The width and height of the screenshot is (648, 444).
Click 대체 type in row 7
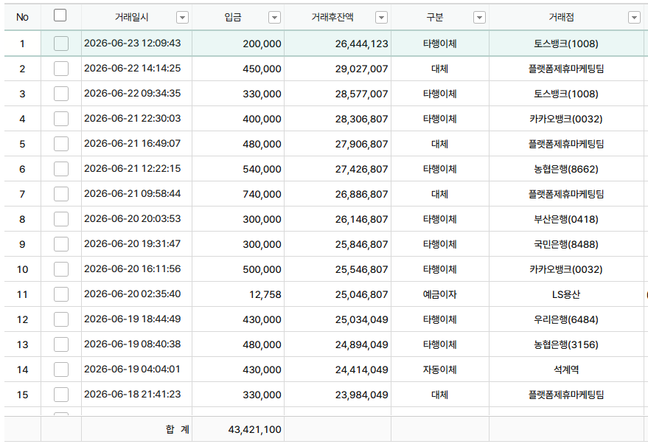pyautogui.click(x=439, y=194)
